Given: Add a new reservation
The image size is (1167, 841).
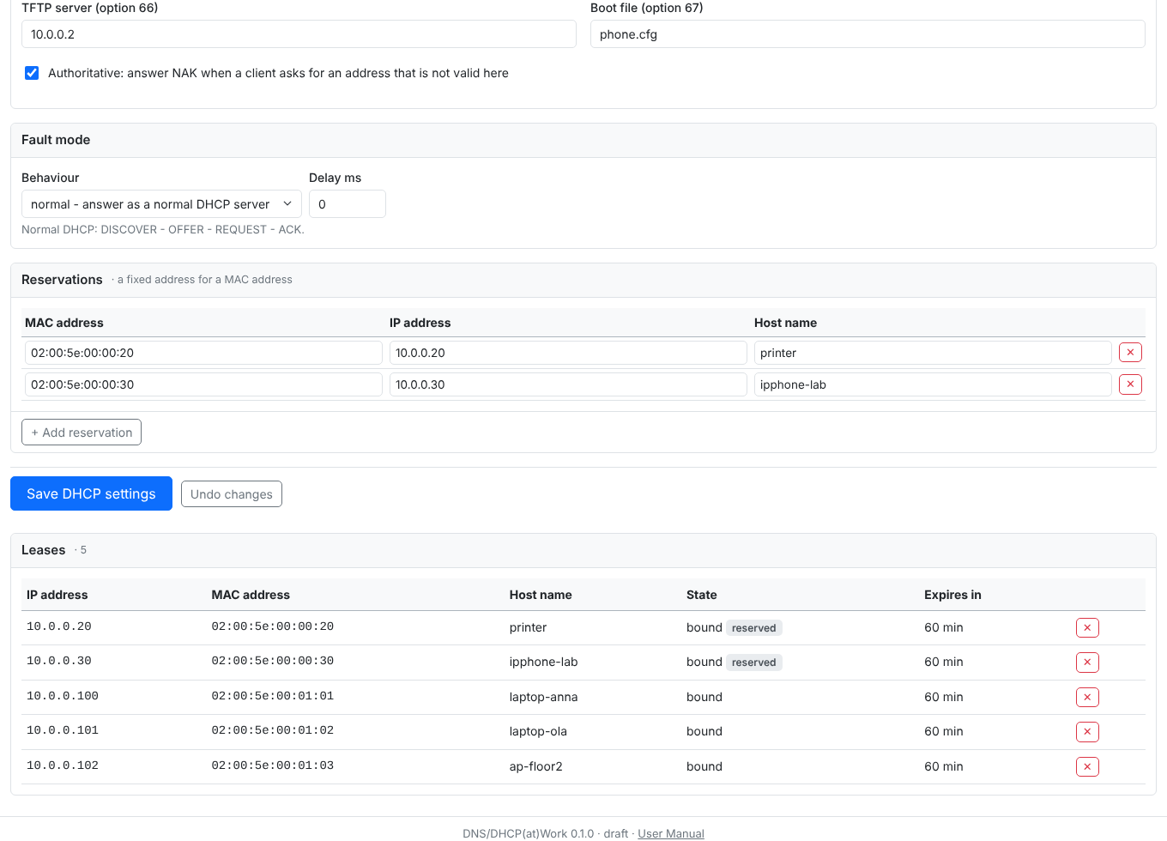Looking at the screenshot, I should (82, 433).
